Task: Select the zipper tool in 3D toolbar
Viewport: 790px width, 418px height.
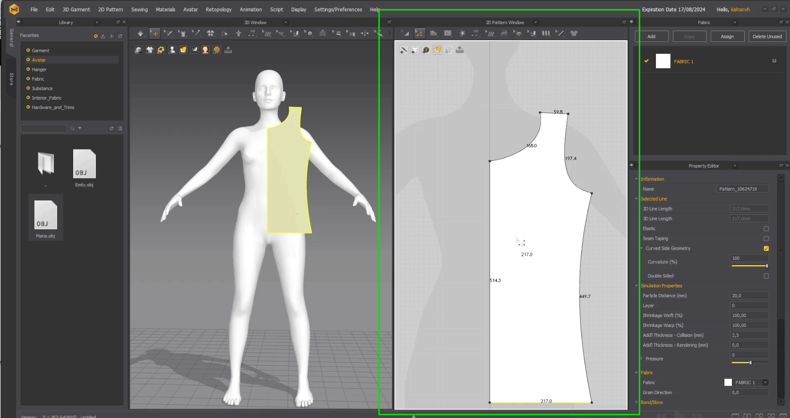Action: point(323,33)
